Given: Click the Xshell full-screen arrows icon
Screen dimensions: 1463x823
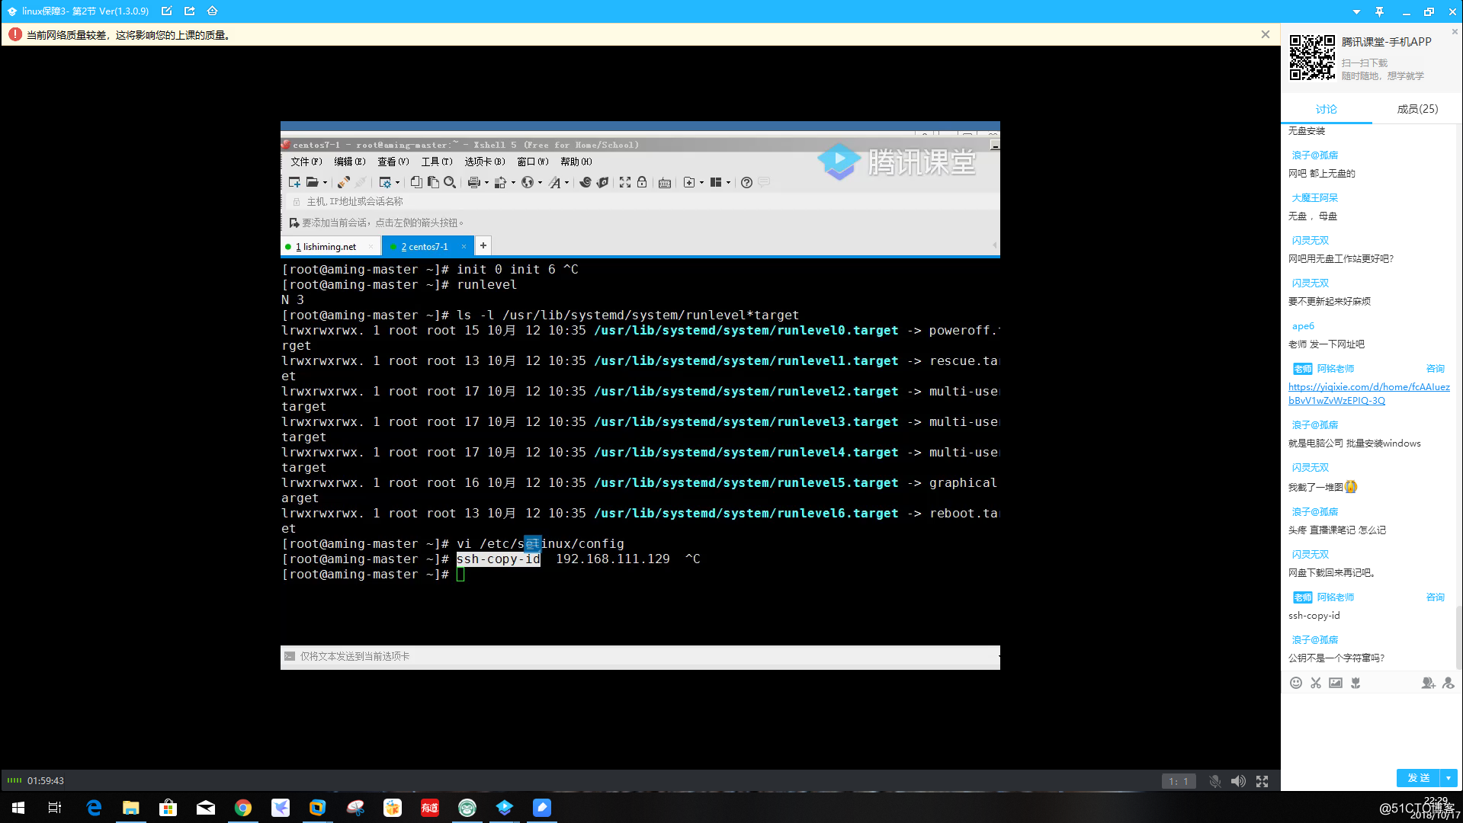Looking at the screenshot, I should [625, 182].
